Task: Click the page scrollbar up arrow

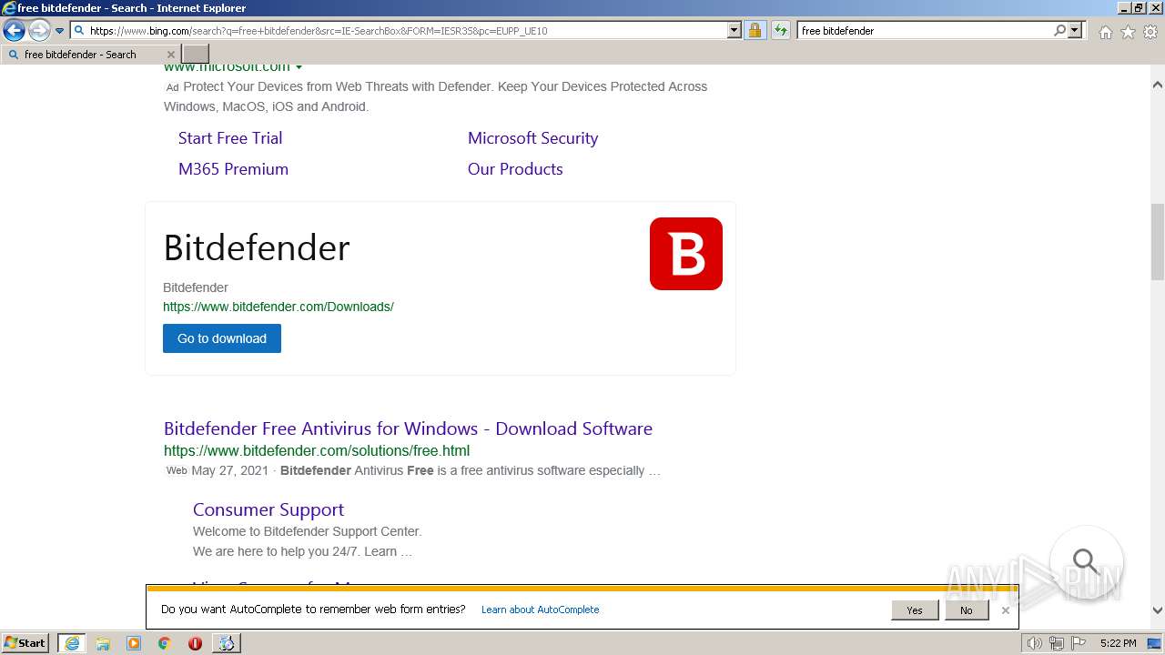Action: [x=1158, y=85]
